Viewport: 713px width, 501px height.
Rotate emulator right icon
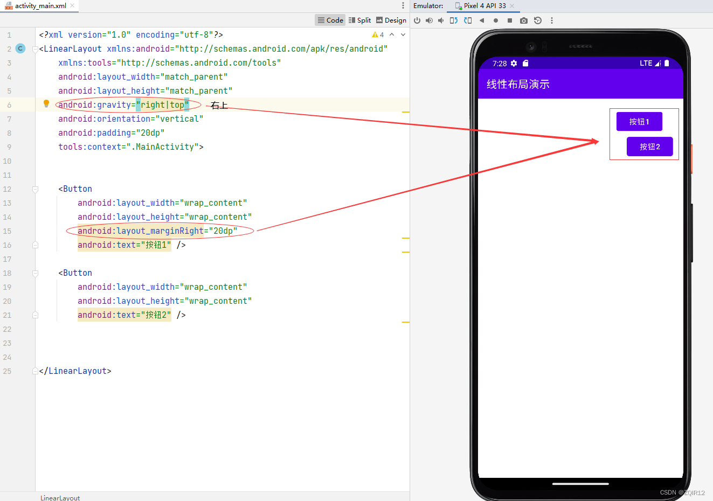(x=468, y=20)
